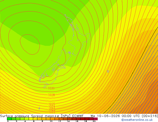
Task: Click the legend value 18
Action: click(x=85, y=121)
